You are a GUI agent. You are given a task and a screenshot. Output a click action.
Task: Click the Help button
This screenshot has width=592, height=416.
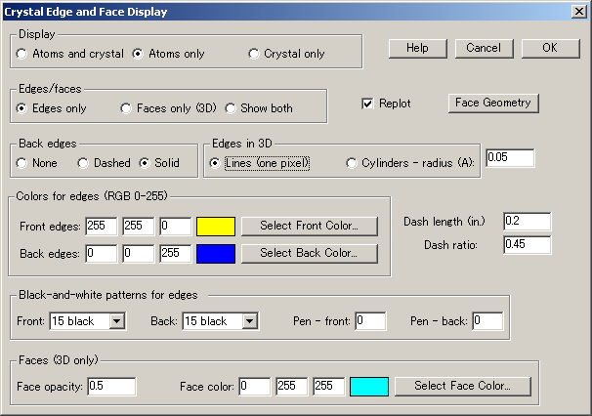[417, 48]
